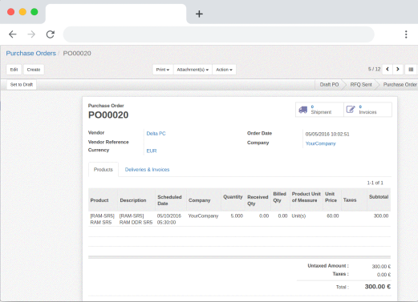Click the browser forward arrow
Image resolution: width=418 pixels, height=302 pixels.
31,34
